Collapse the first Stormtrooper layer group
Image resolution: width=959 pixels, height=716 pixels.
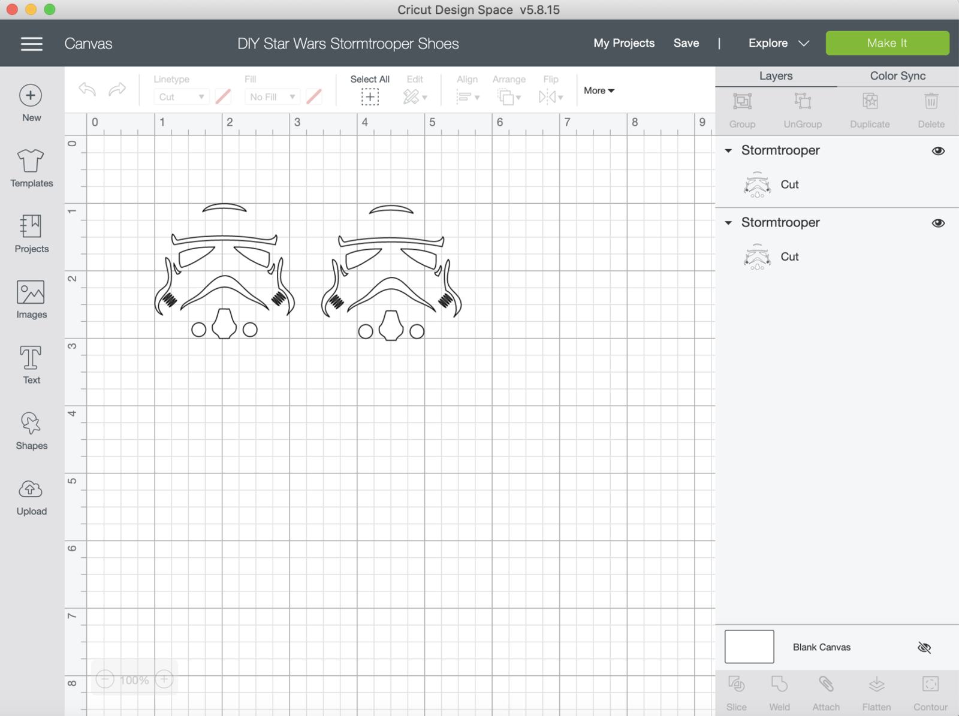[728, 151]
